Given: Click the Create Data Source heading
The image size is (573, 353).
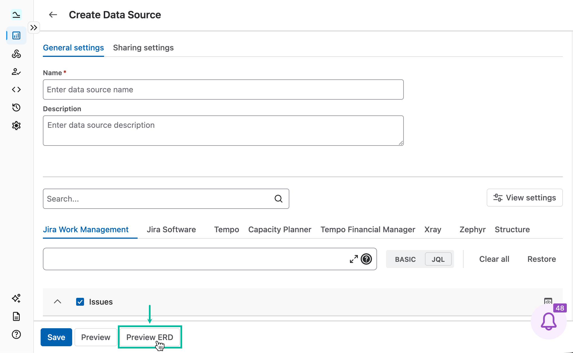Looking at the screenshot, I should click(x=115, y=15).
